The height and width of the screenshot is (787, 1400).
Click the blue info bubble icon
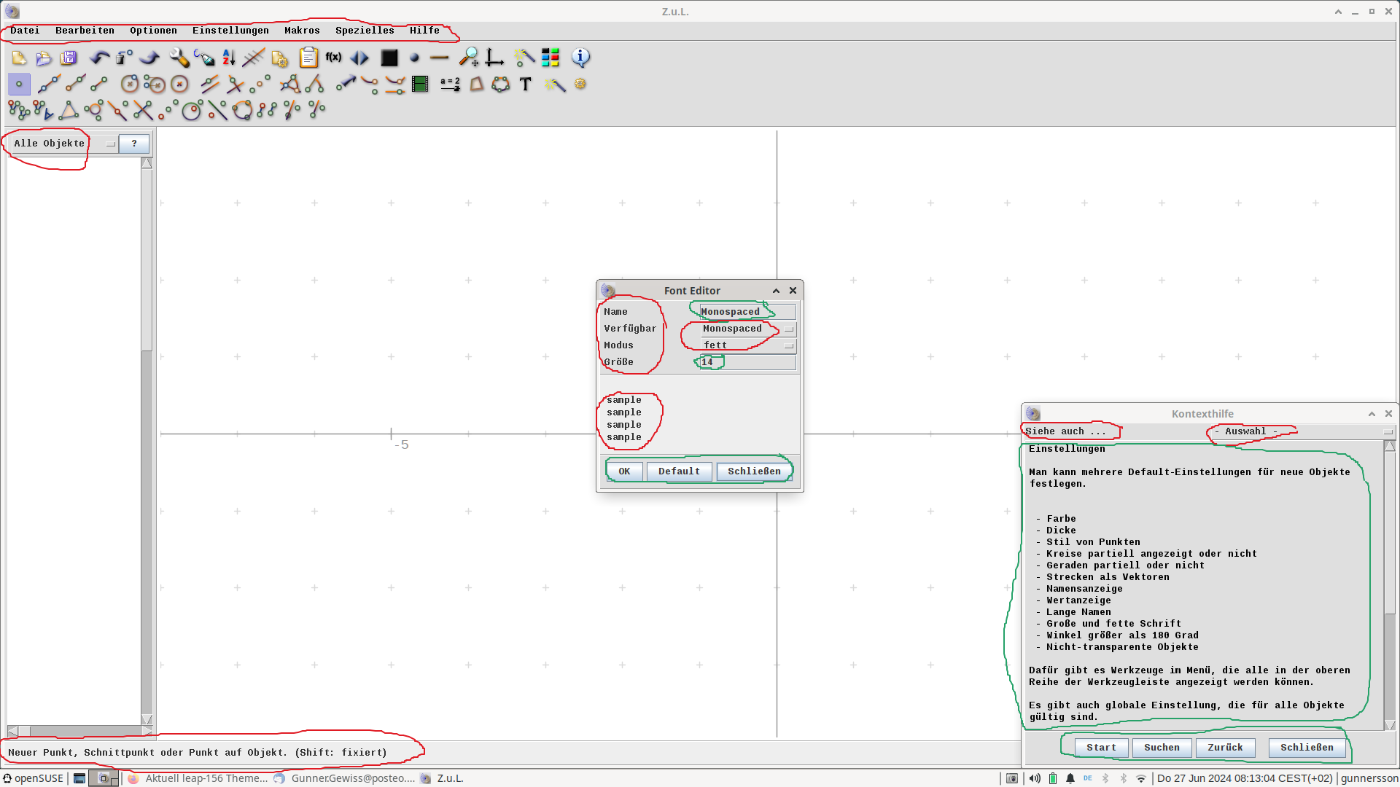[x=580, y=58]
